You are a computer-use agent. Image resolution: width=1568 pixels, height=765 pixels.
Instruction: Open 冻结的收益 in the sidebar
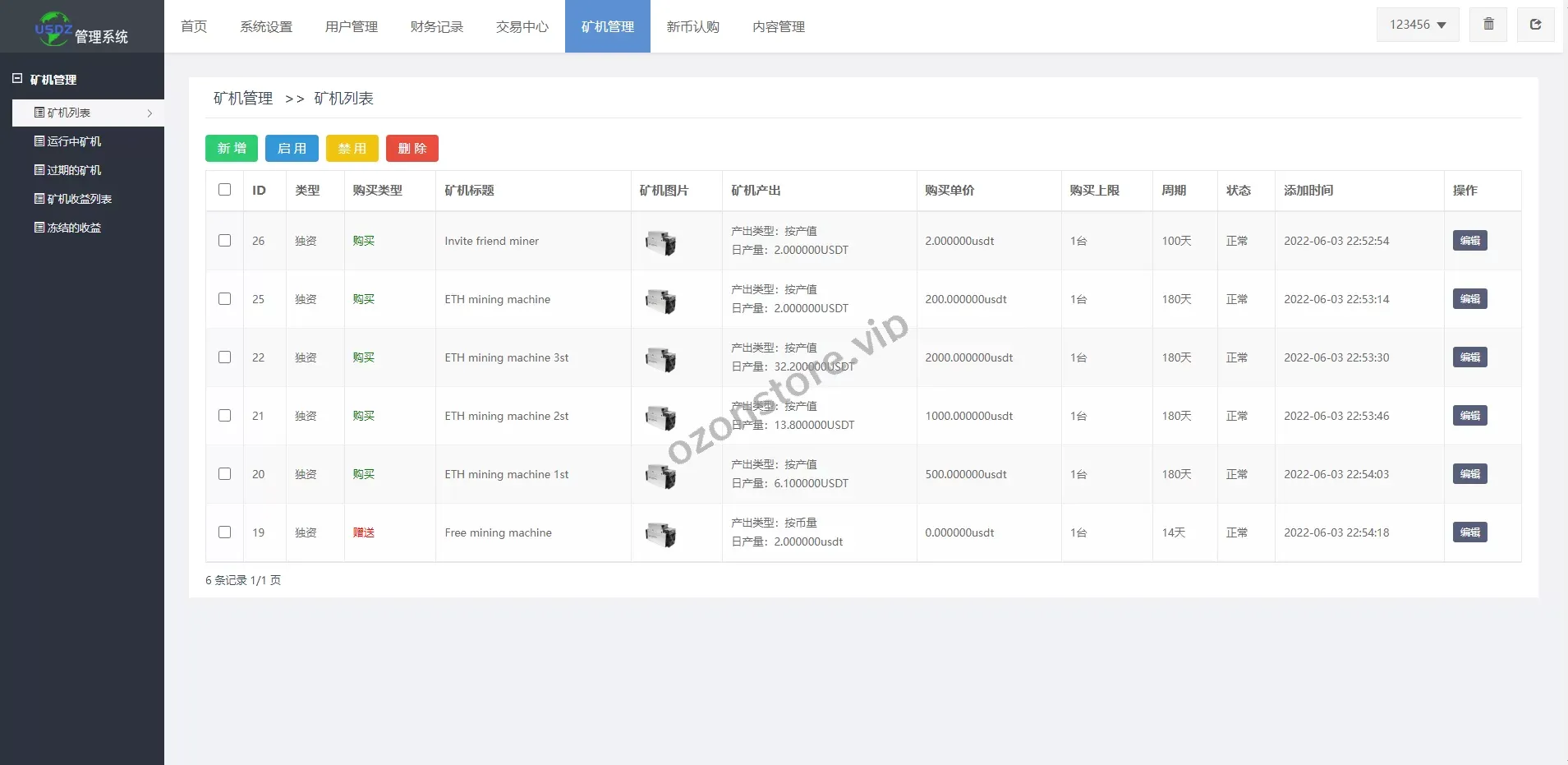72,227
